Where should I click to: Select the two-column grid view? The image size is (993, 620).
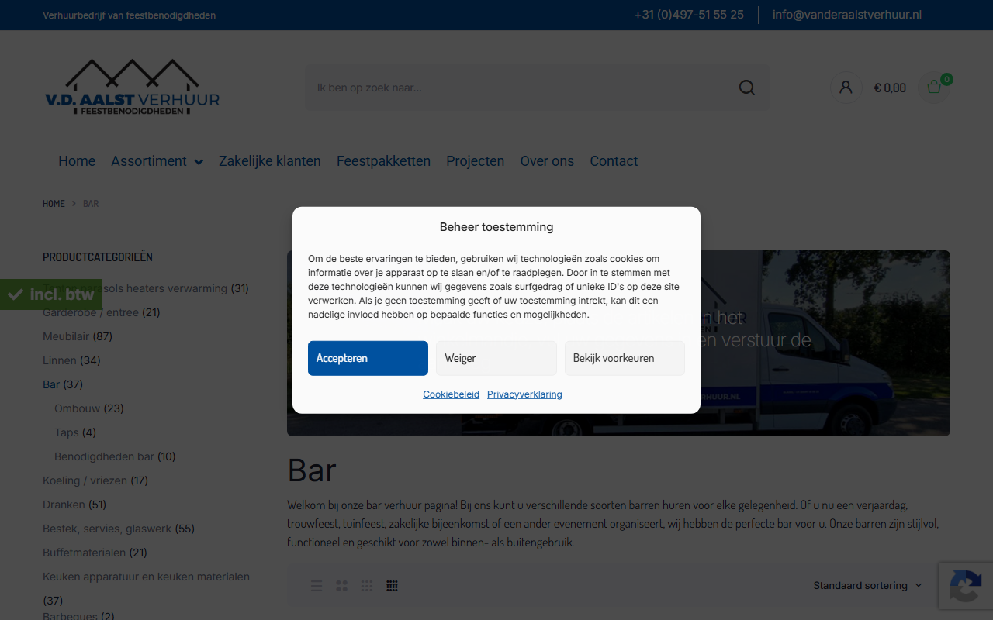(x=341, y=586)
